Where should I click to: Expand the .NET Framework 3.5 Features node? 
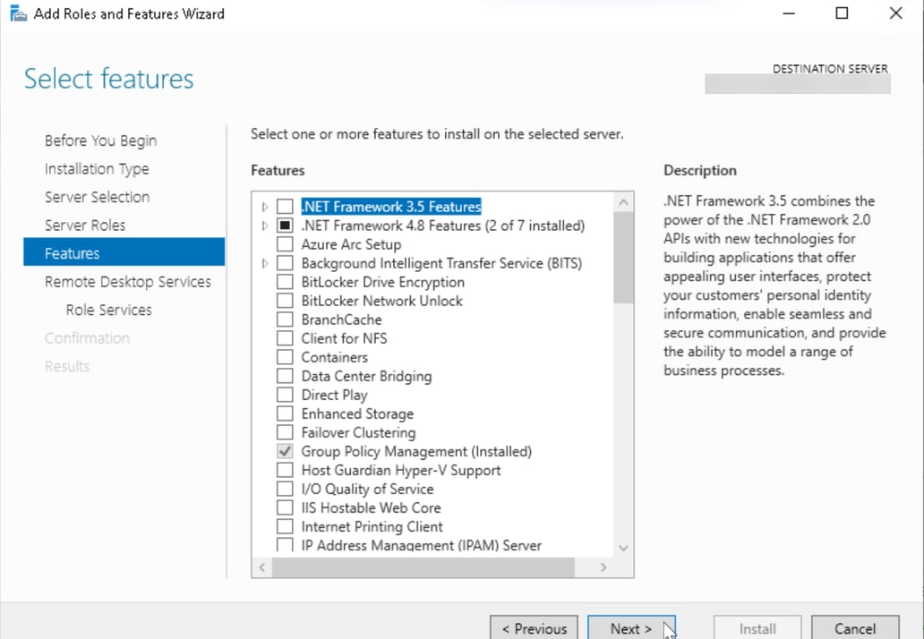264,206
